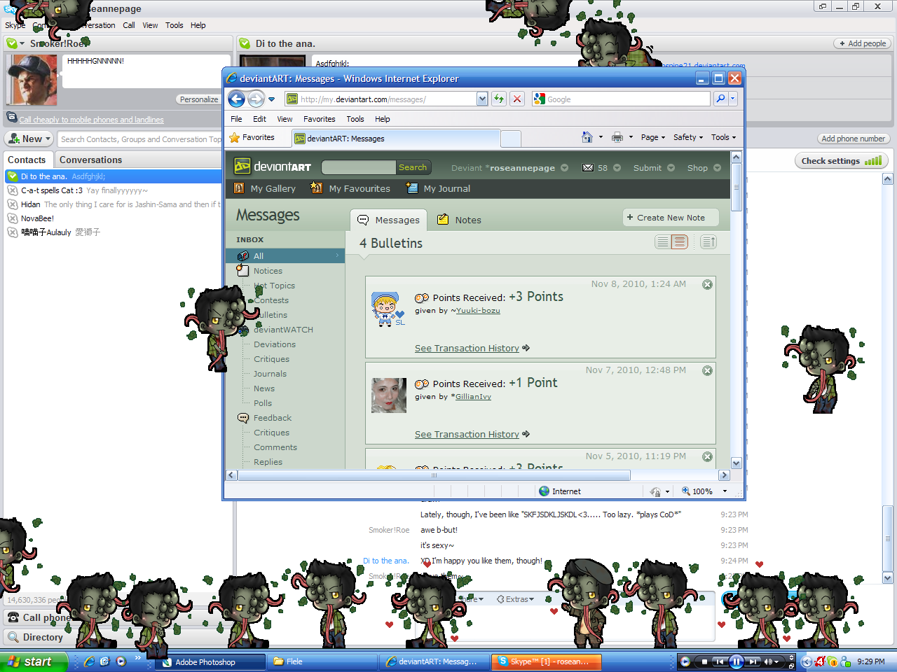Open the My Journal icon

coord(412,188)
